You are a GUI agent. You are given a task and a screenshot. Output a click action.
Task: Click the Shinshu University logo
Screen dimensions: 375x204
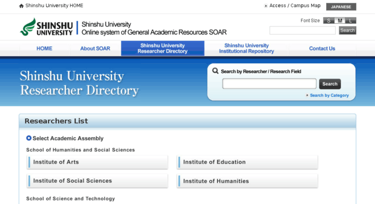tap(46, 27)
